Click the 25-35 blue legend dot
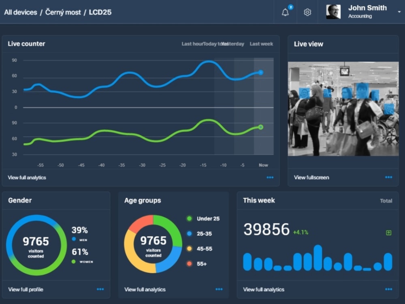The image size is (405, 304). pyautogui.click(x=189, y=234)
